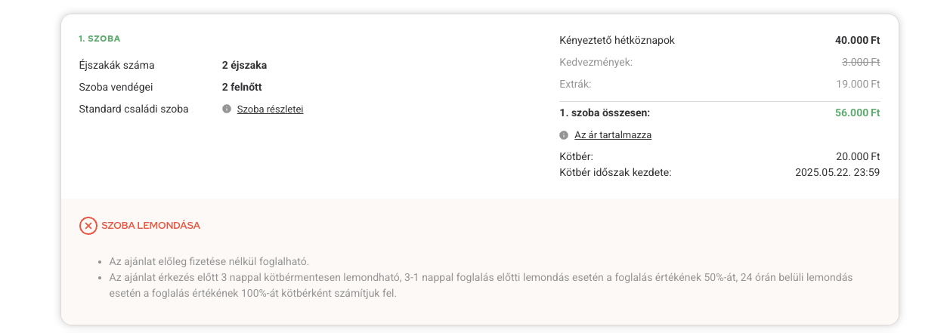Click the 56.000 Ft room total

tap(857, 113)
